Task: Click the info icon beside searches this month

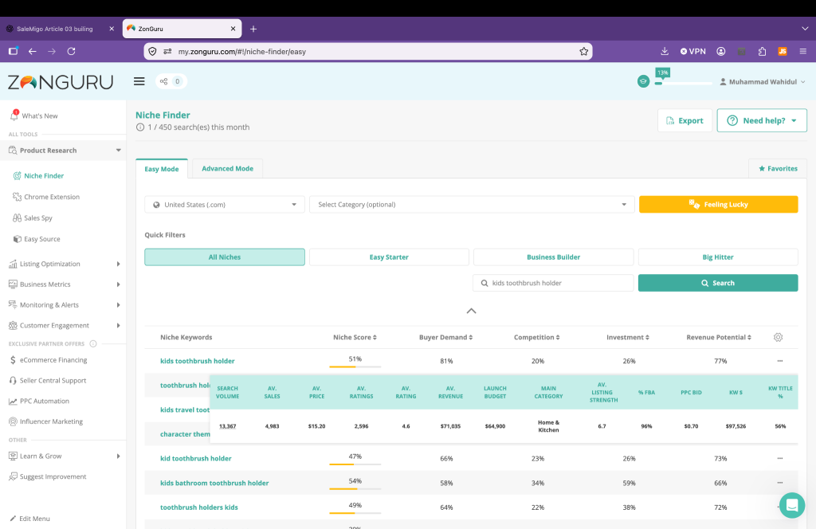Action: tap(140, 127)
